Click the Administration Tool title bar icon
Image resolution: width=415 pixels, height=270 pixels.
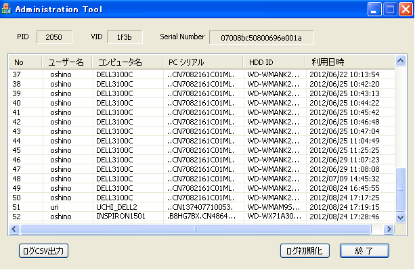tap(6, 9)
